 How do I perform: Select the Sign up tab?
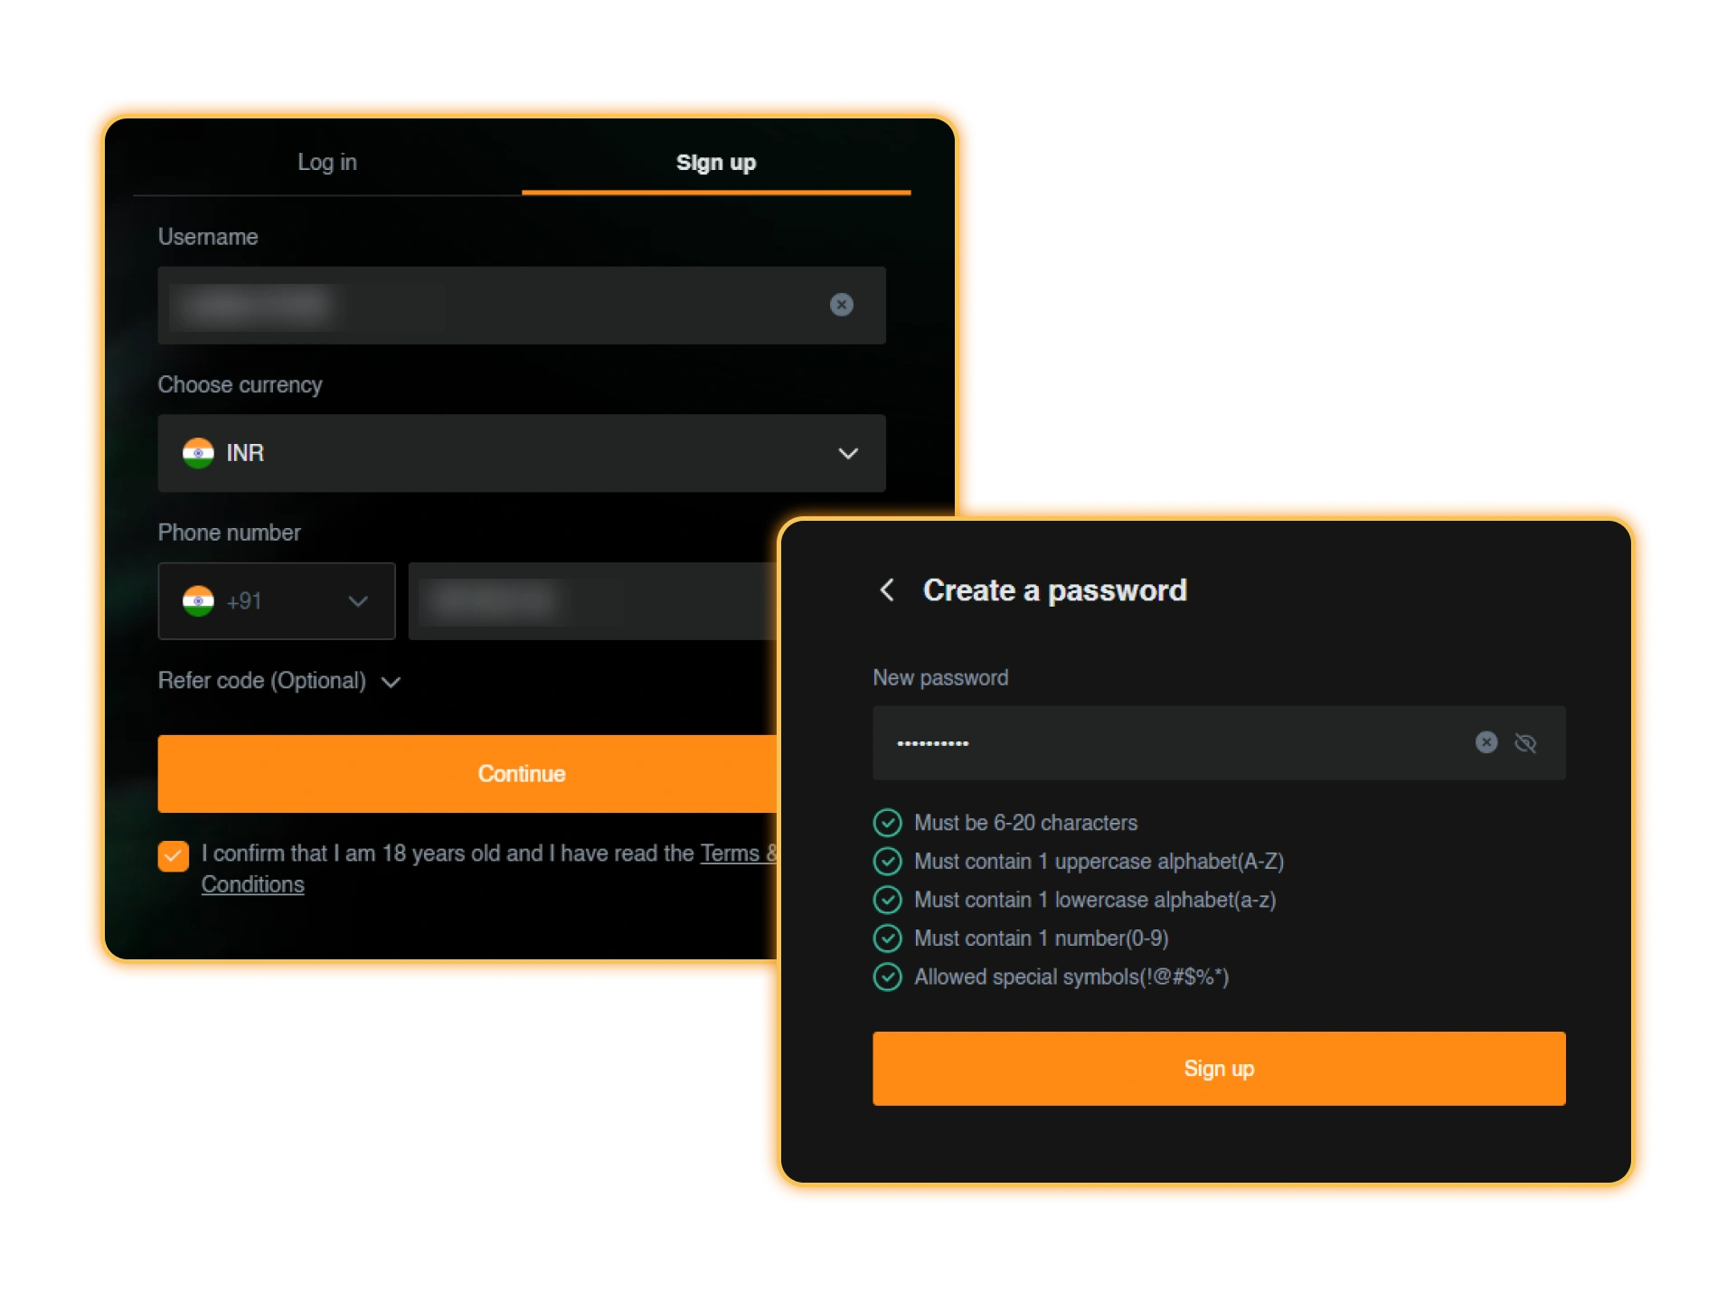click(x=715, y=163)
